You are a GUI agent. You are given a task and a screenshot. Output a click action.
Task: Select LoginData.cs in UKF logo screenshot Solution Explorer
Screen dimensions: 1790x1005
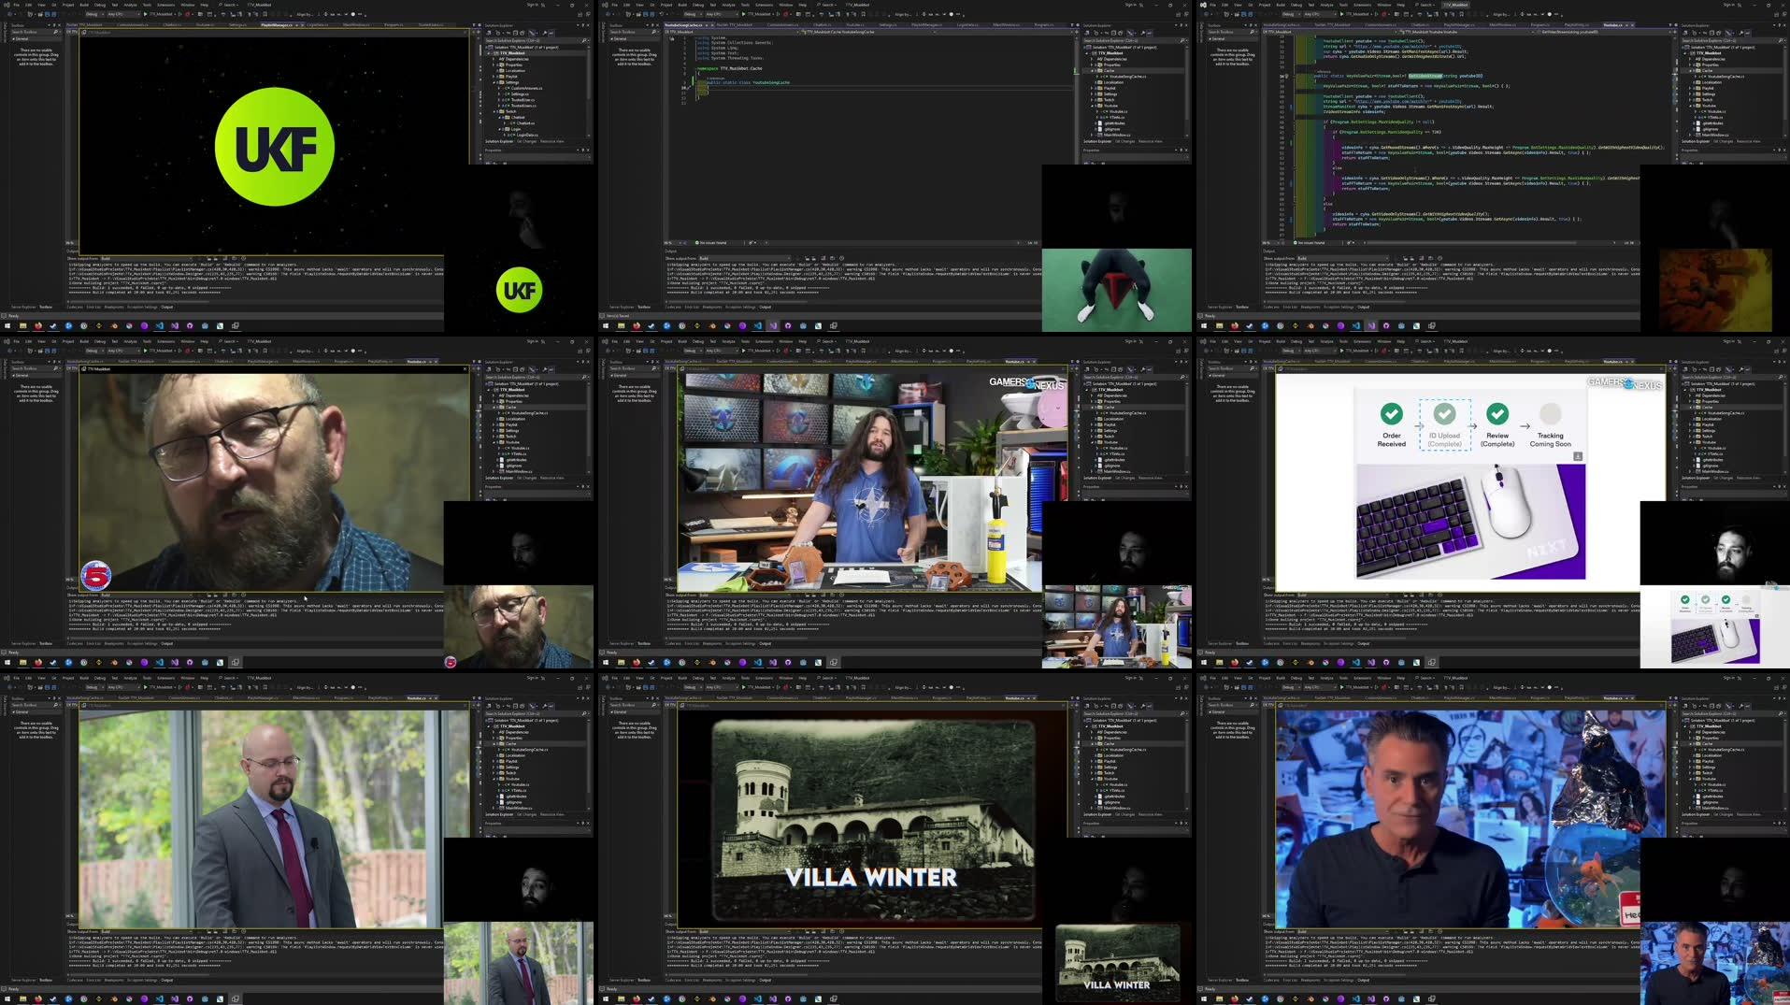pyautogui.click(x=527, y=136)
